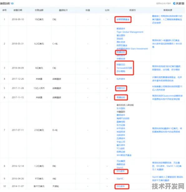Select the amount cell 15亿人民币
This screenshot has height=192, width=186.
click(39, 88)
